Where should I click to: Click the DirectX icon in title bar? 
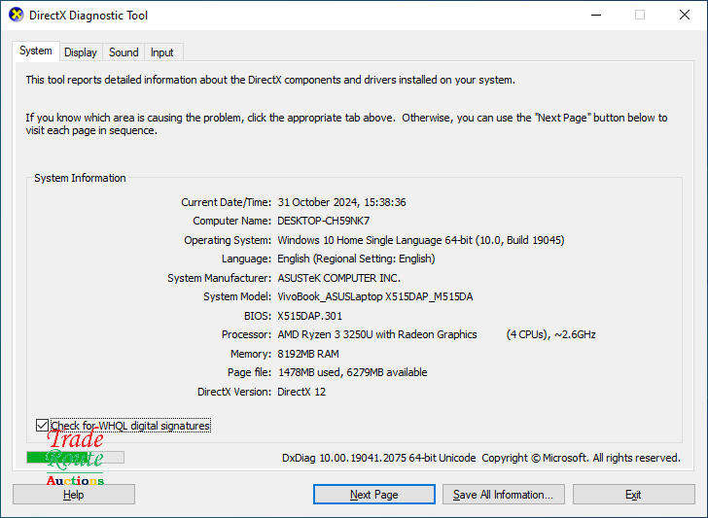click(16, 16)
